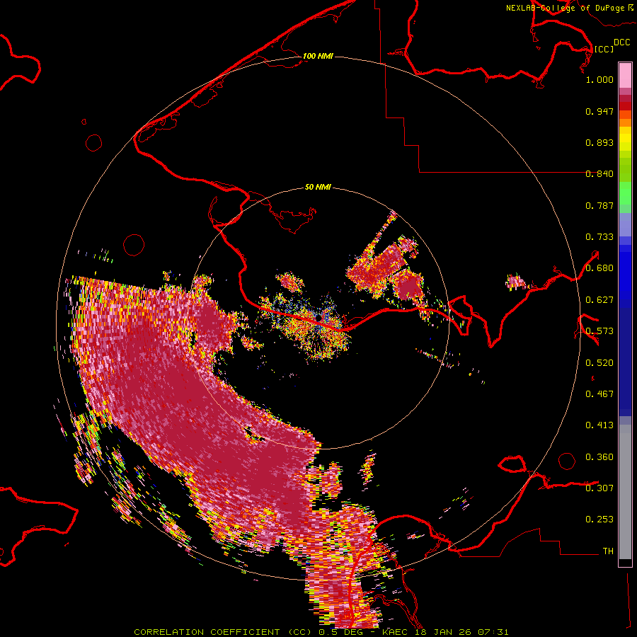Select the 0.467 color scale value
Viewport: 637px width, 637px height.
599,394
